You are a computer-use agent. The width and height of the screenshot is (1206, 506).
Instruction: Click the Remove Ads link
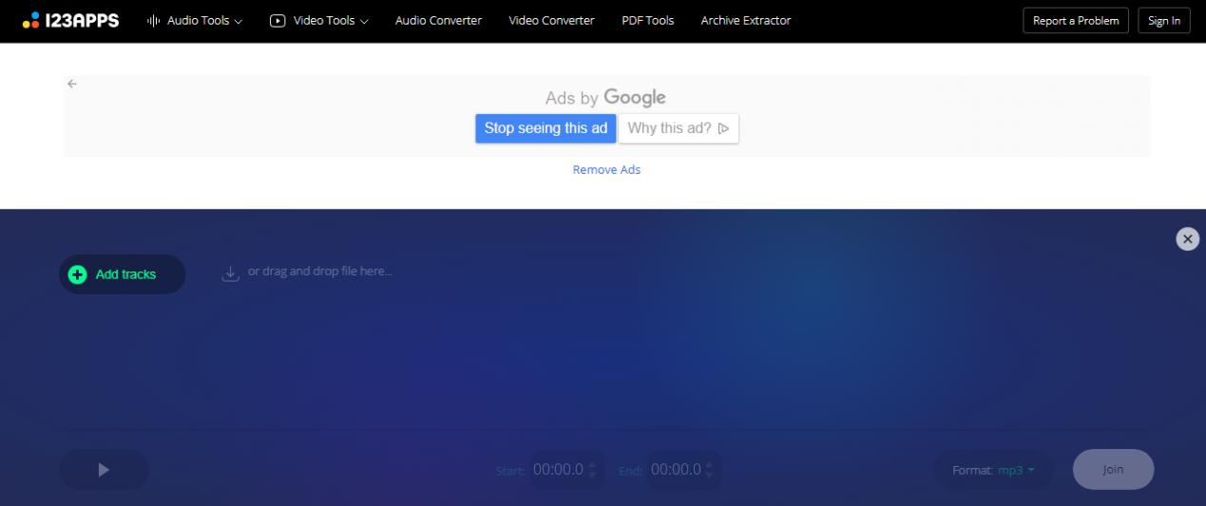(606, 170)
